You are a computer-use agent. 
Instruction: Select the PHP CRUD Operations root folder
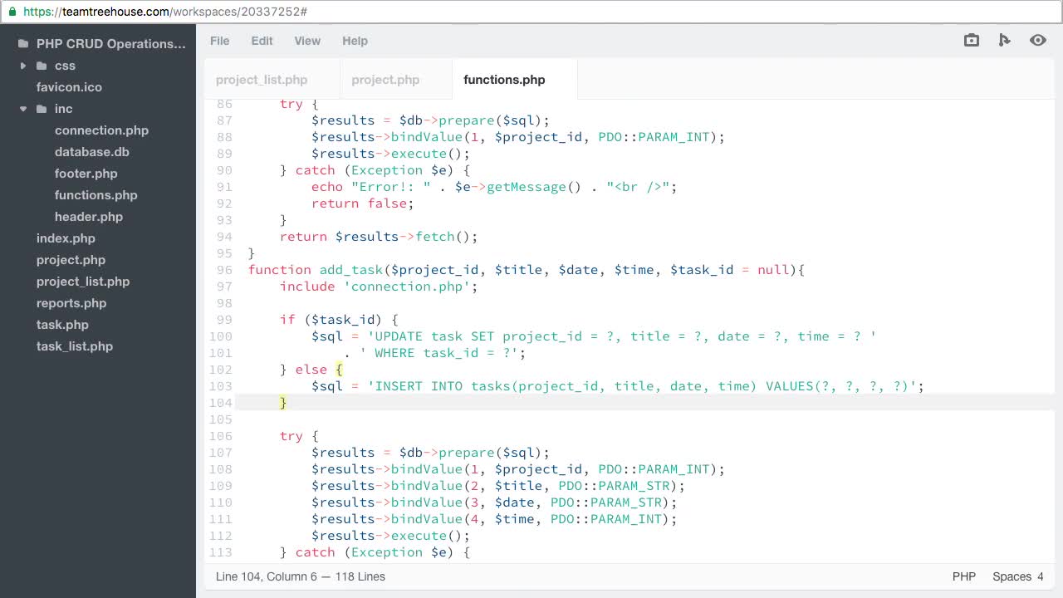(111, 44)
